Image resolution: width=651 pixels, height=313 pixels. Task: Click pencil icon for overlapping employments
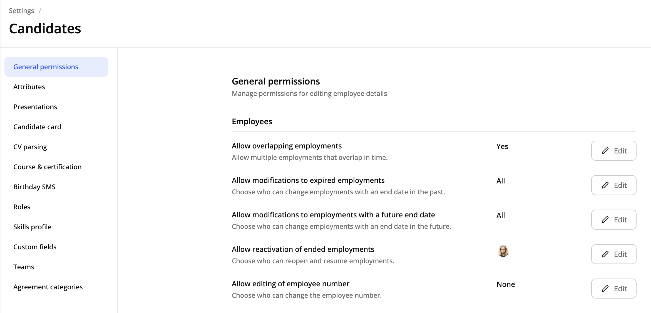pos(605,151)
